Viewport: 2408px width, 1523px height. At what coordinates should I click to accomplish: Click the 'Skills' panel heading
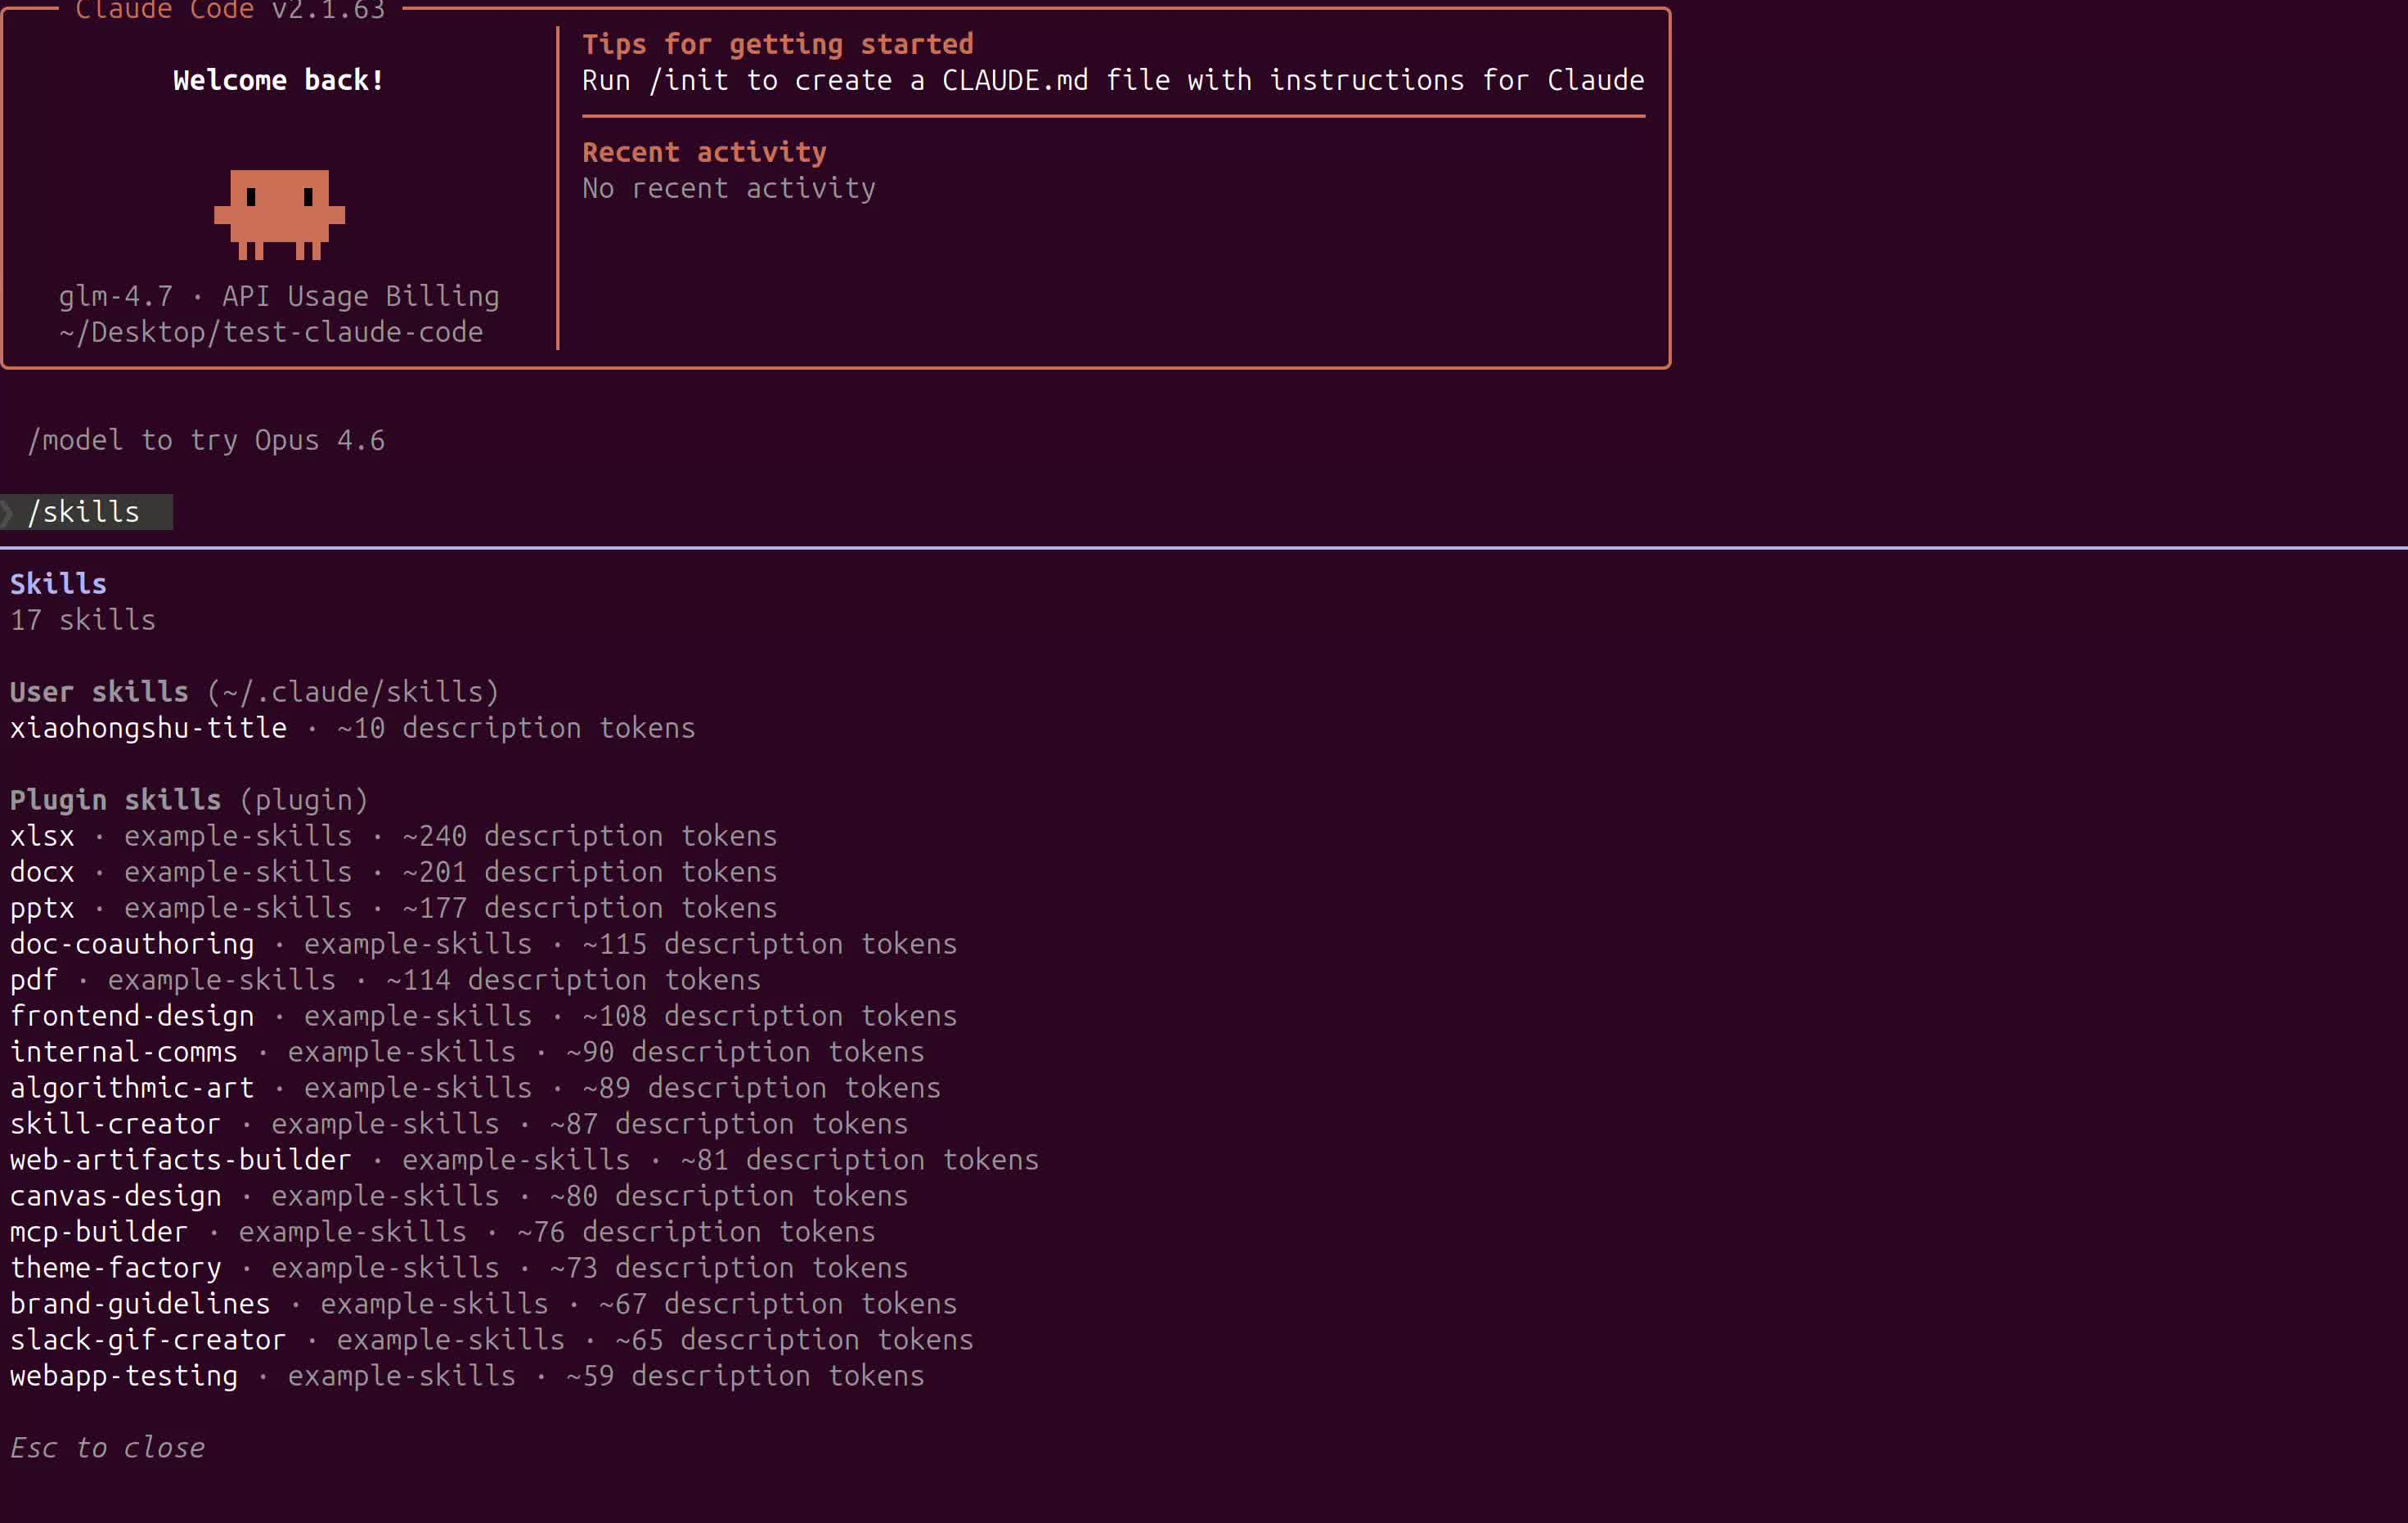58,584
